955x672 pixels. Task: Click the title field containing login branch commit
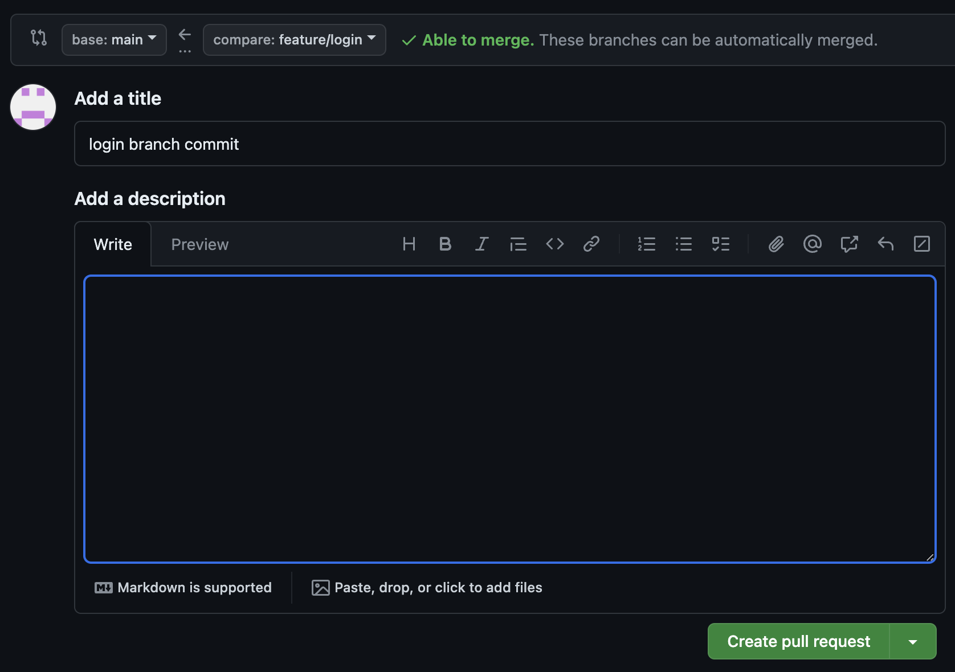(x=509, y=144)
